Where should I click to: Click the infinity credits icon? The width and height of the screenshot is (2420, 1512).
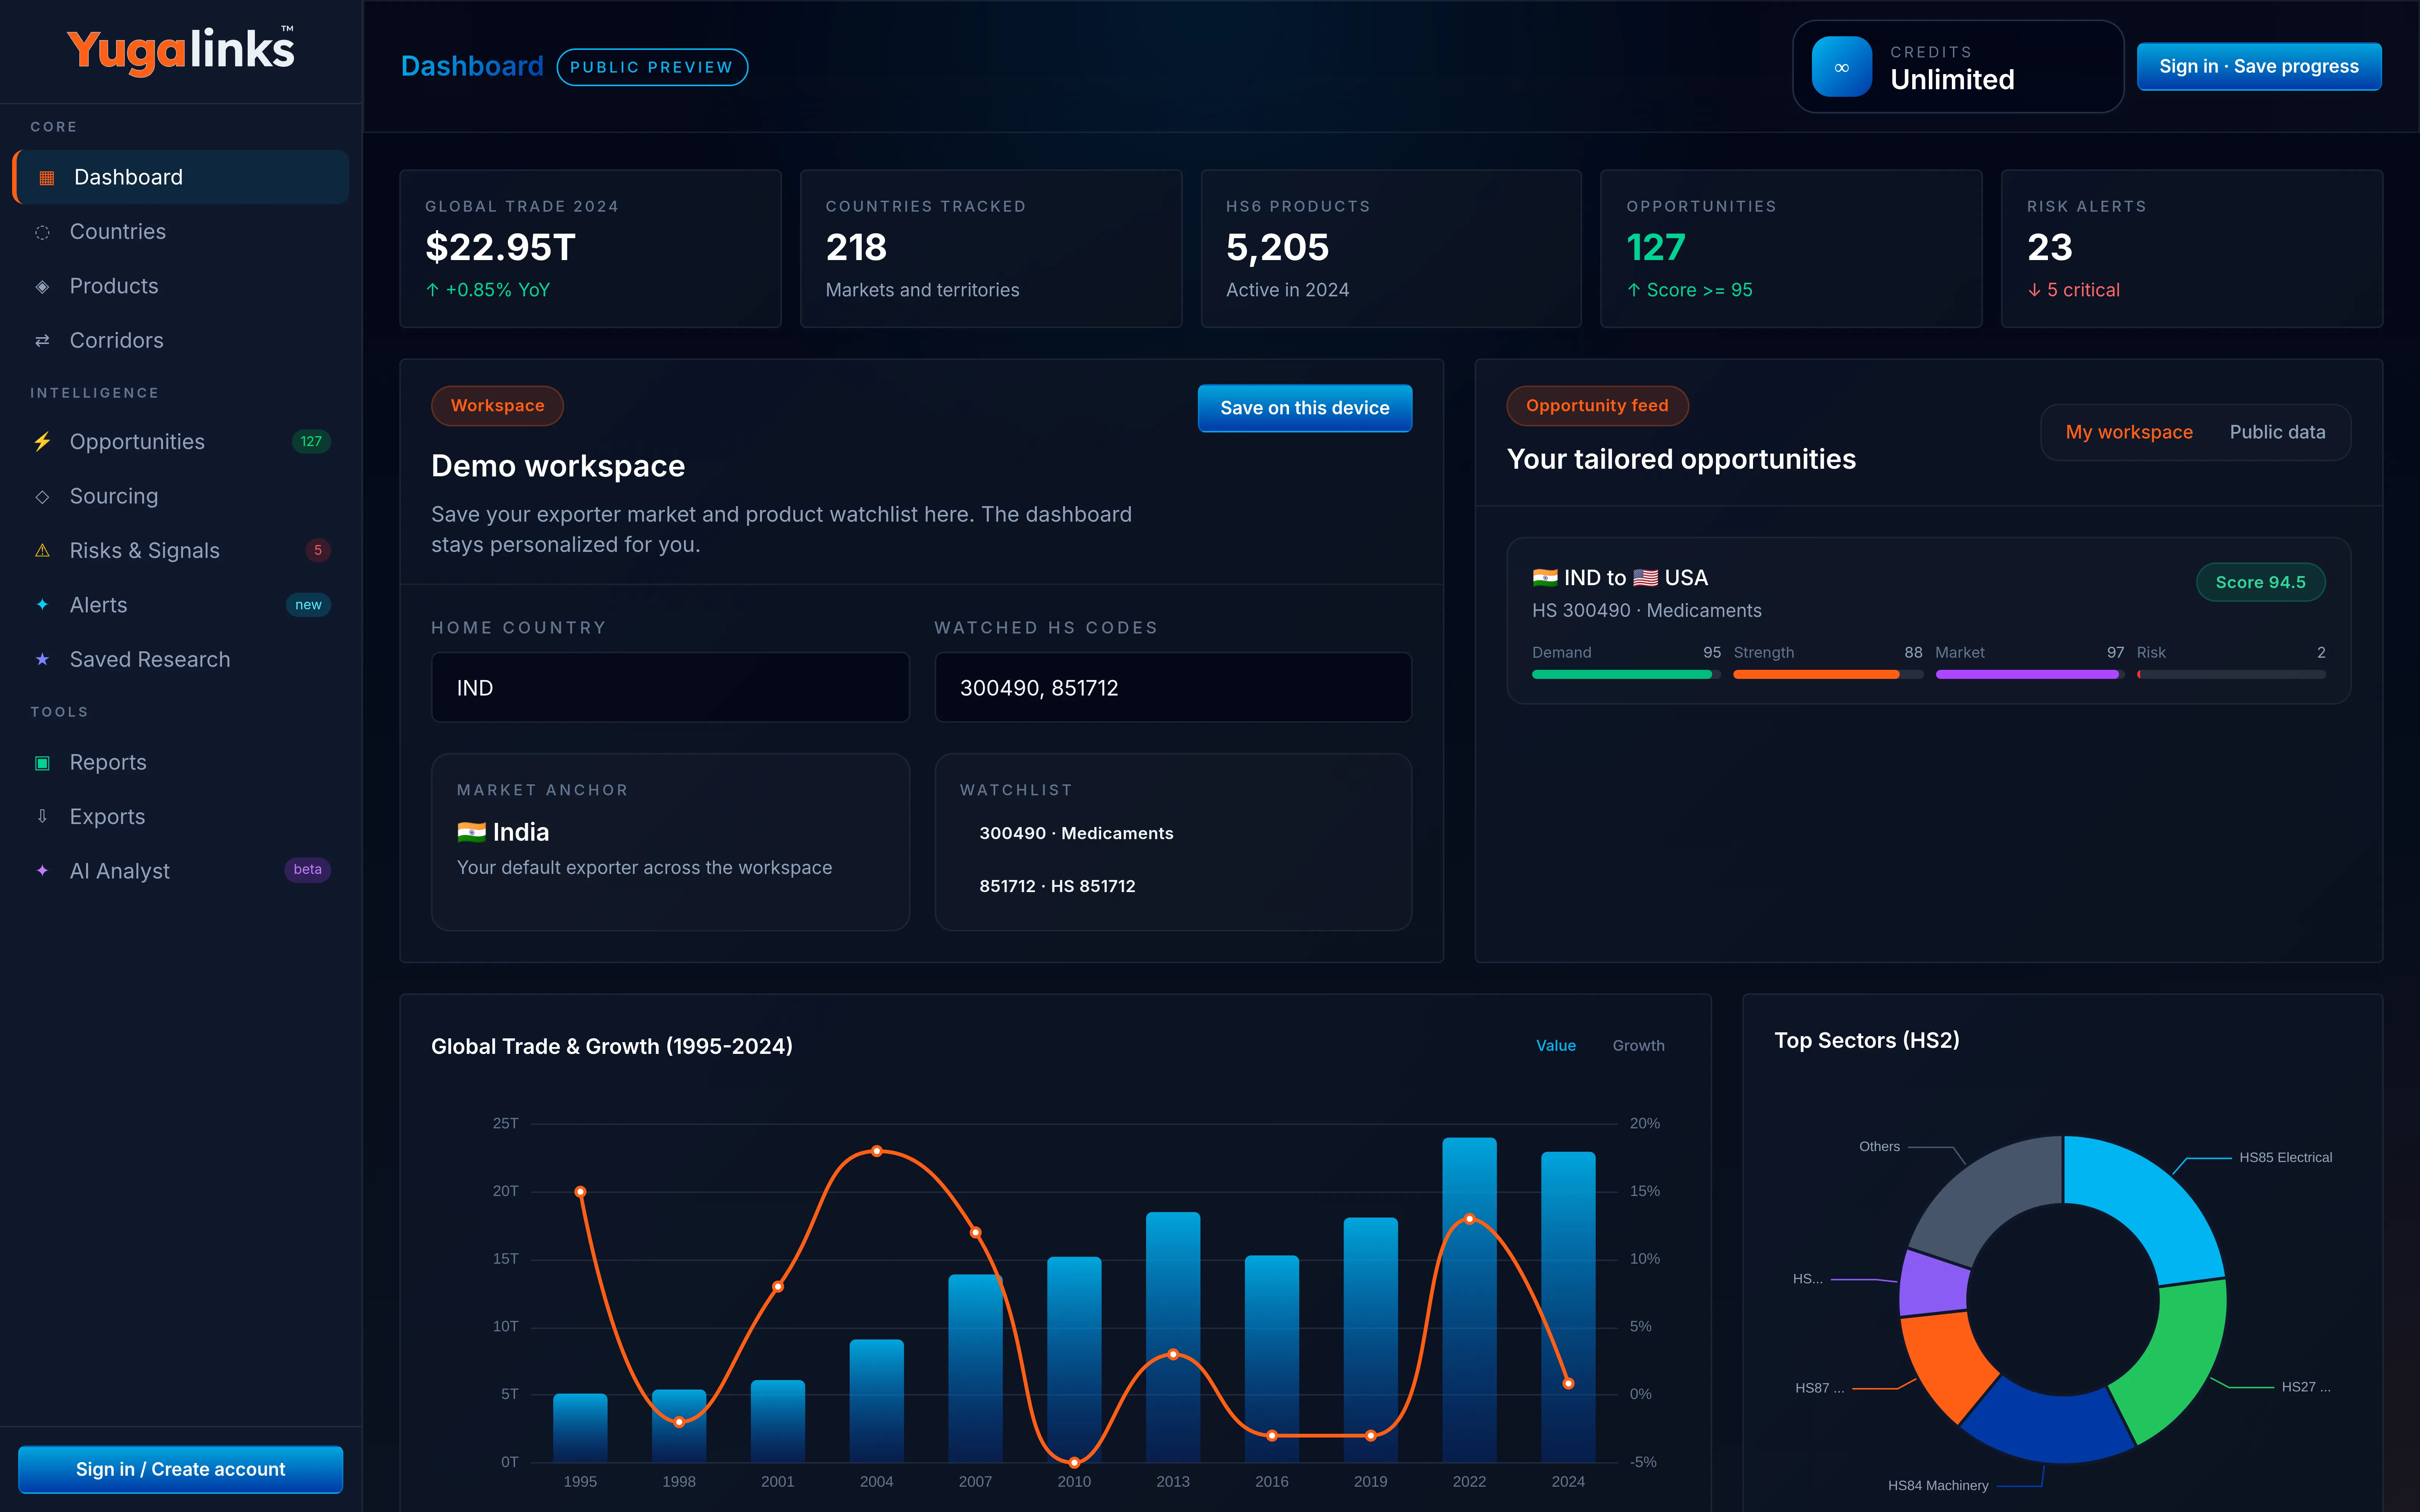tap(1841, 67)
